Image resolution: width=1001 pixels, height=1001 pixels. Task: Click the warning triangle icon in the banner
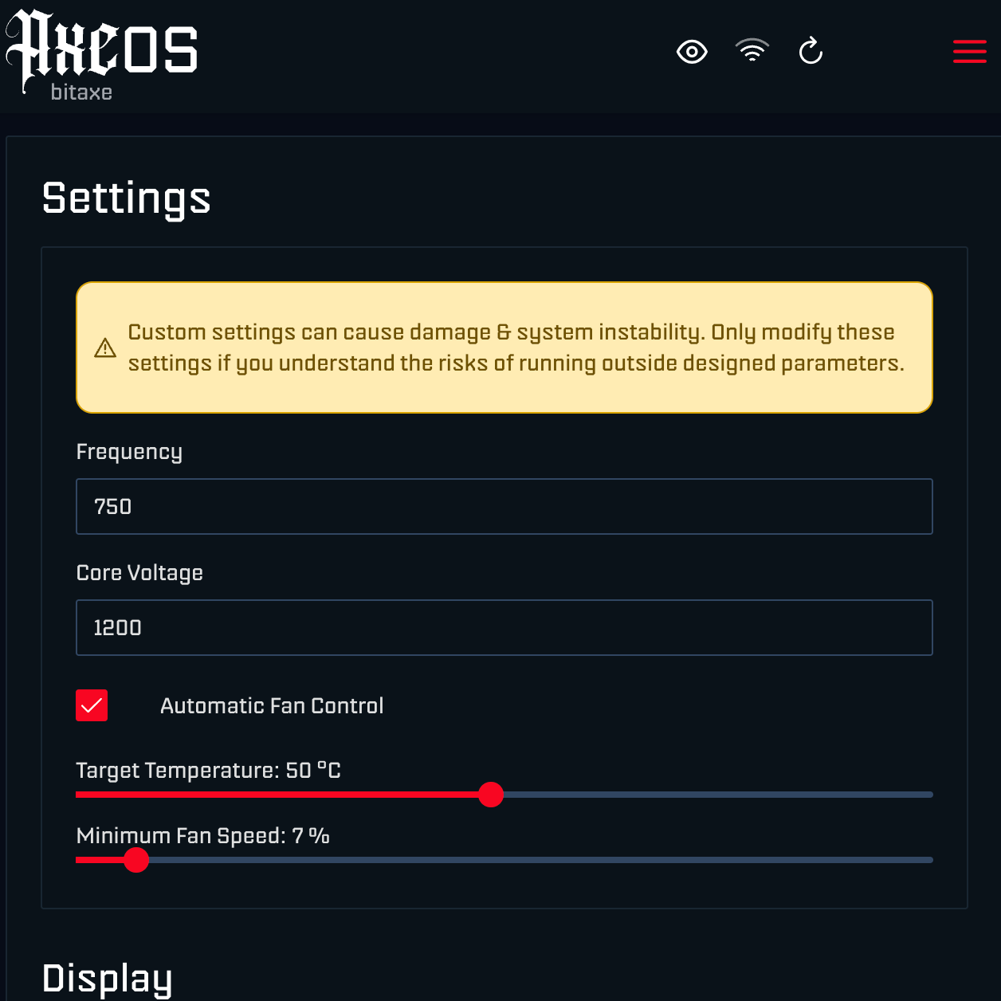click(x=104, y=347)
